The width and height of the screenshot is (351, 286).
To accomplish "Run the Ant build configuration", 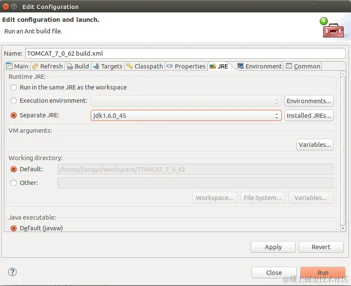I will pyautogui.click(x=323, y=273).
